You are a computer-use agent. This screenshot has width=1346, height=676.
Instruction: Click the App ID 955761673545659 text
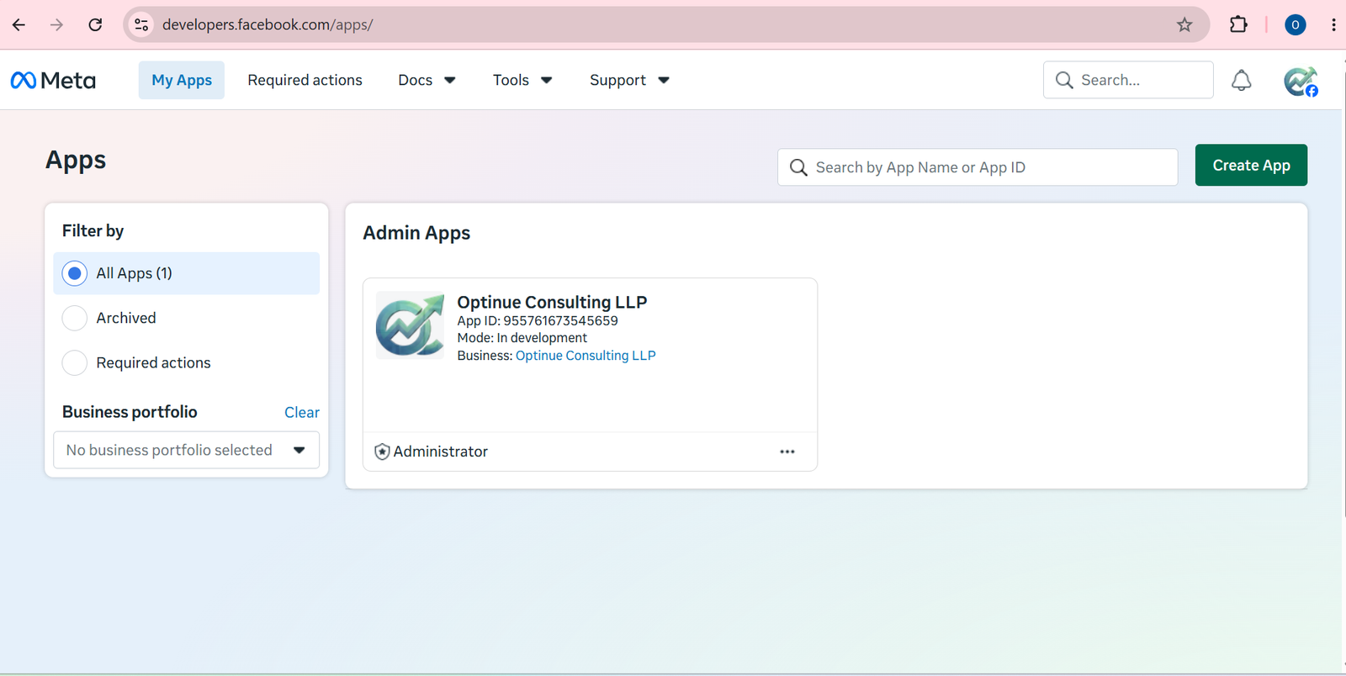click(538, 321)
